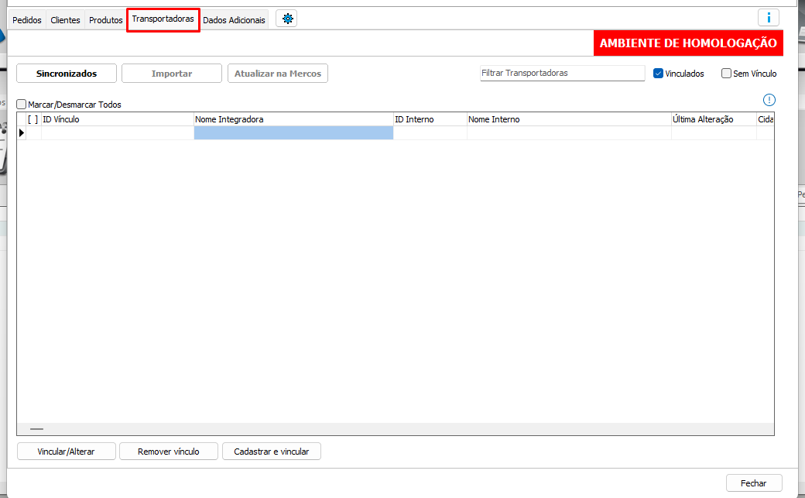Click the circular info icon above the table
Screen dimensions: 805x498
(x=769, y=100)
